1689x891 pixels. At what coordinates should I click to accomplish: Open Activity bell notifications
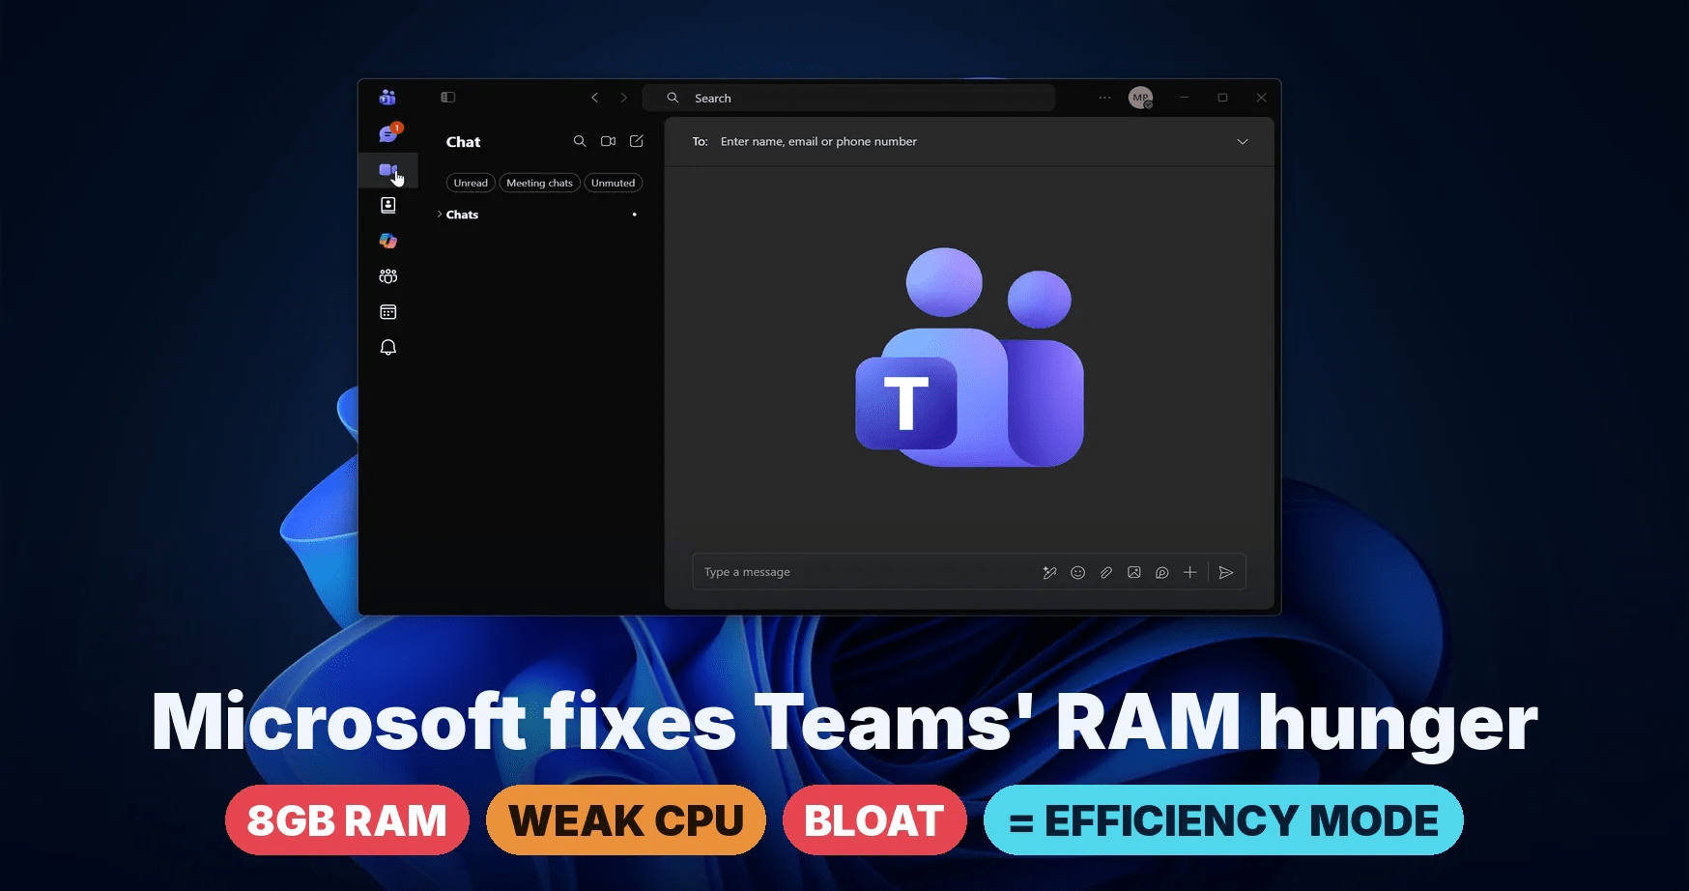coord(388,347)
